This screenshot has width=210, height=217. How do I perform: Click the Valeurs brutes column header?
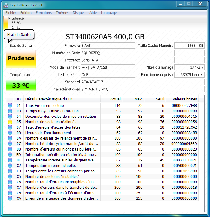coord(182,99)
